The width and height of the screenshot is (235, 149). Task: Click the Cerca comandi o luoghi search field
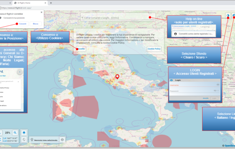(118, 18)
